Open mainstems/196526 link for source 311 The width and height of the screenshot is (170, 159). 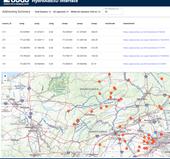144,32
